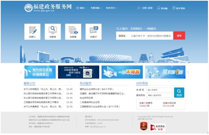Screen dimensions: 209x135
Task: Click the 福建政务服务网 site logo
Action: point(48,8)
